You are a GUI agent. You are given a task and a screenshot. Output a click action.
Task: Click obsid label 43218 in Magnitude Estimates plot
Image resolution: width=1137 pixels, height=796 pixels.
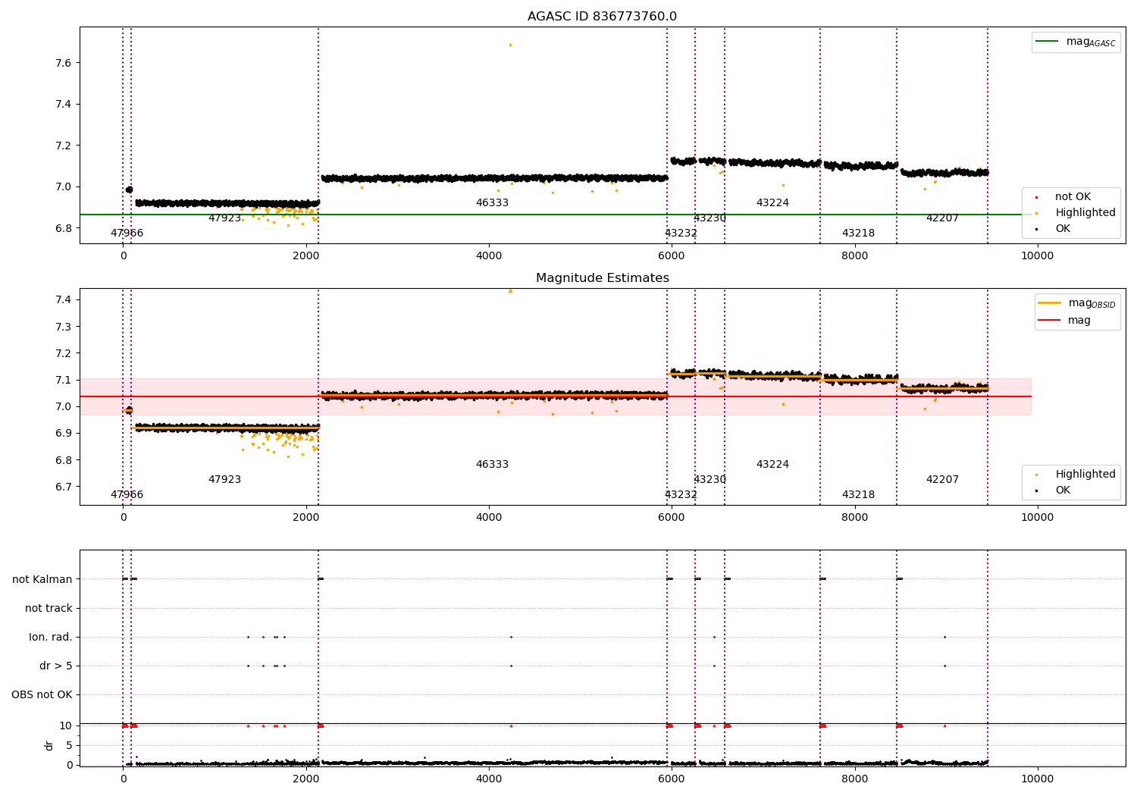point(858,495)
